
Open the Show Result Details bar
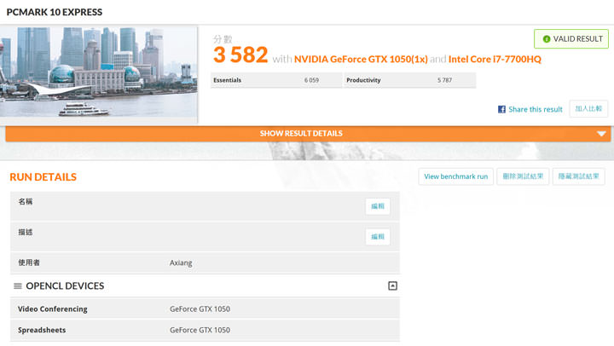click(x=301, y=134)
